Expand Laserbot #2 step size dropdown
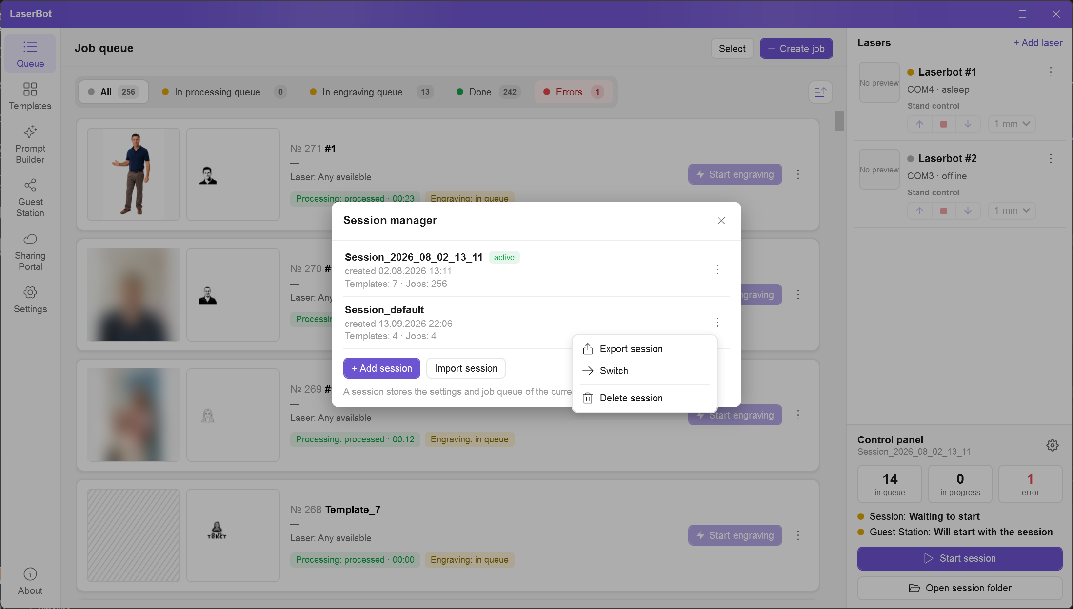The height and width of the screenshot is (609, 1073). coord(1012,211)
